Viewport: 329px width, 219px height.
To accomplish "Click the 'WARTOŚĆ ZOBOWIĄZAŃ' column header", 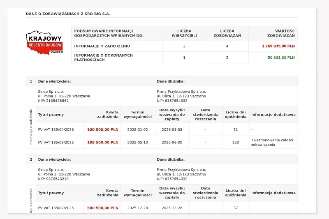I will pyautogui.click(x=281, y=33).
